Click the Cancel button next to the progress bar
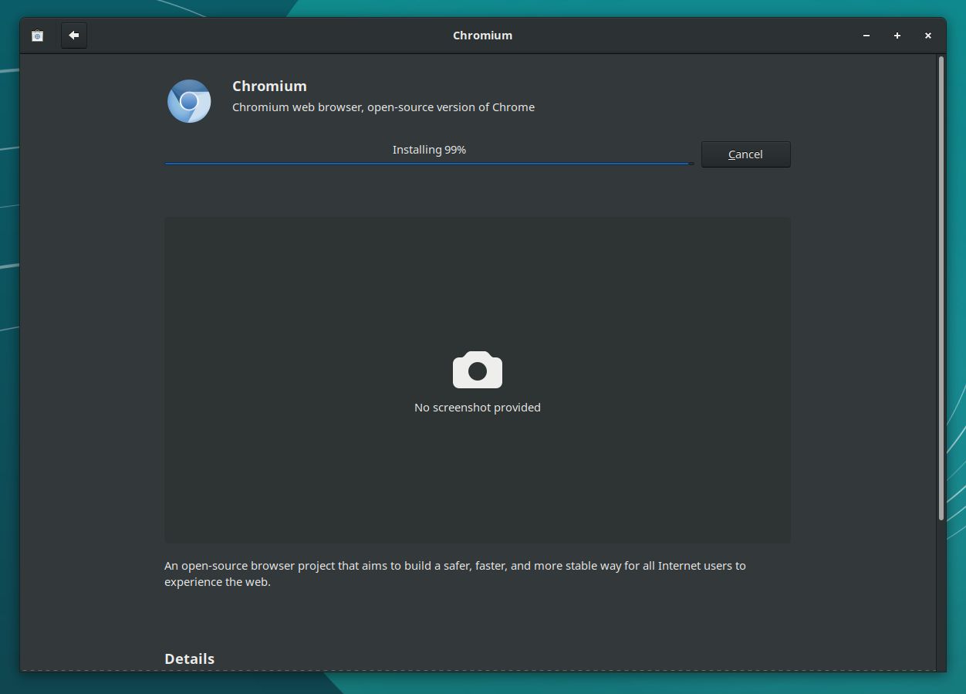 745,154
